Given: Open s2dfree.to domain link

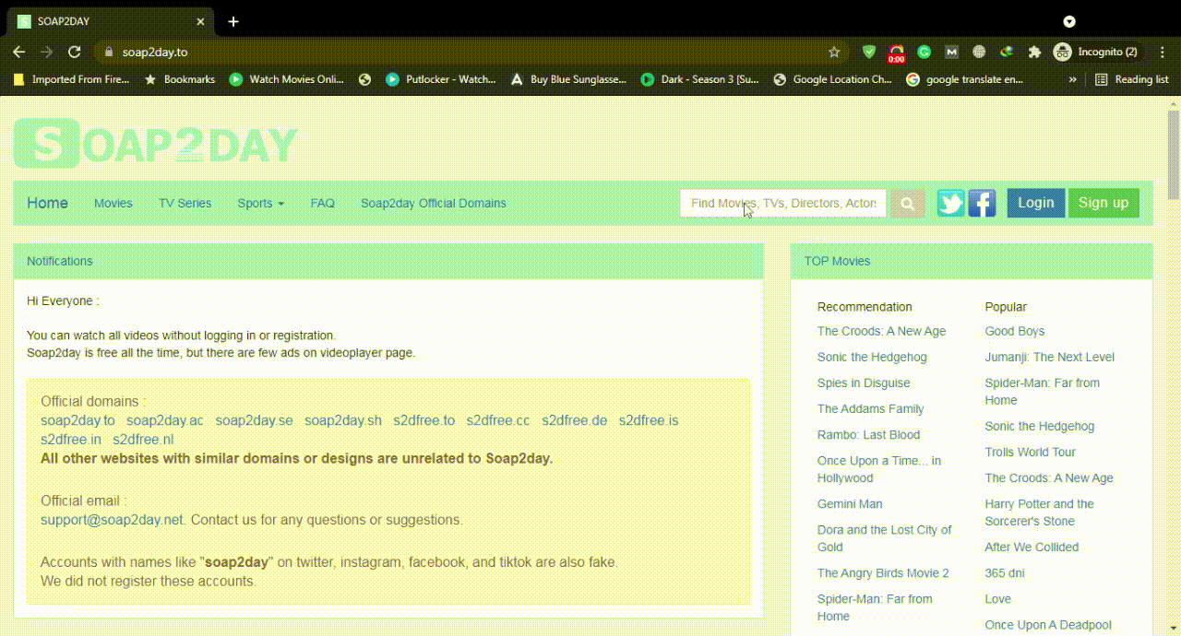Looking at the screenshot, I should tap(424, 420).
